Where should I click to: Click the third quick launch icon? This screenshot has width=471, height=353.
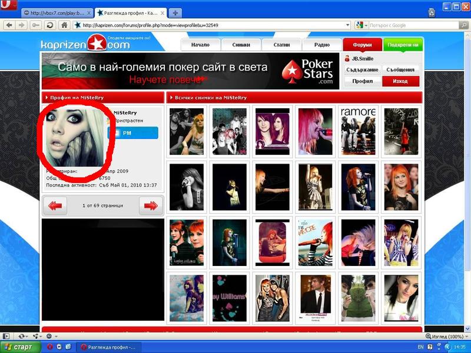point(68,347)
